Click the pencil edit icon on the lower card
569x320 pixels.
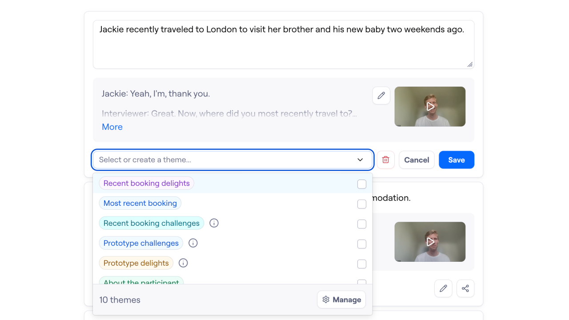click(x=443, y=288)
